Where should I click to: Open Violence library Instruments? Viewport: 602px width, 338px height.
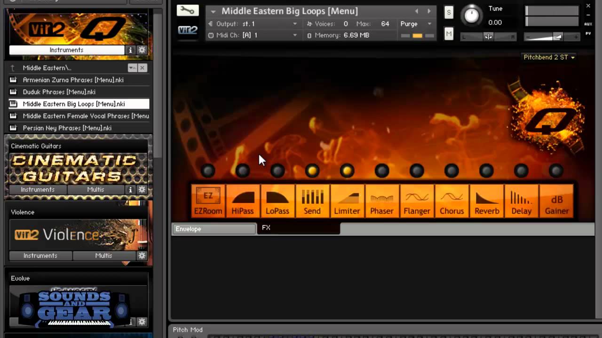click(40, 256)
